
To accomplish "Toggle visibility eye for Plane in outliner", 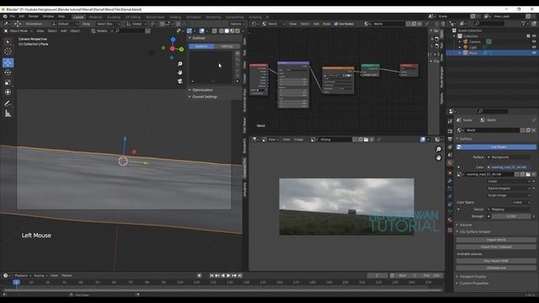I will point(534,52).
